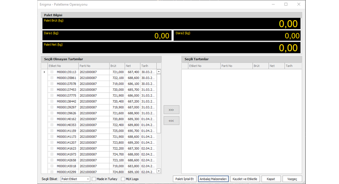339x184 pixels.
Task: Click the move right >>> button
Action: point(171,110)
